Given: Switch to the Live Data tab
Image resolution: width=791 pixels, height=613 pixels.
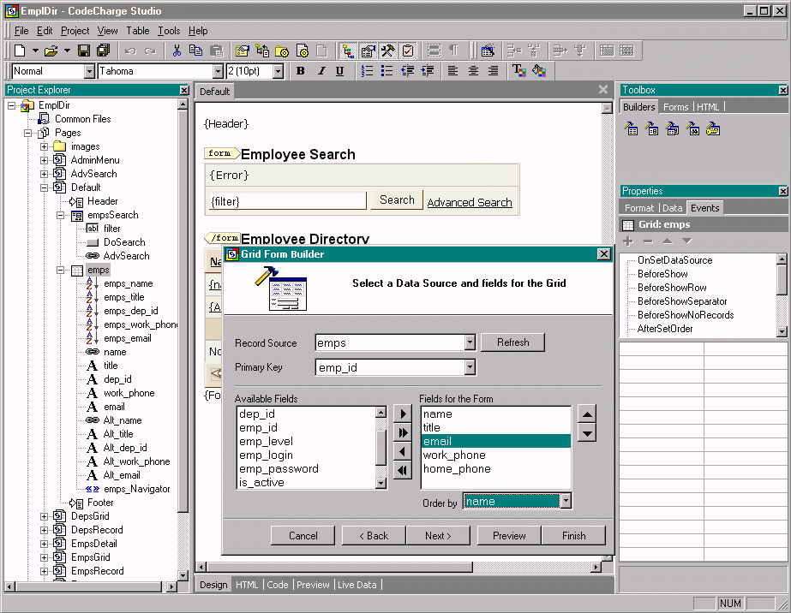Looking at the screenshot, I should pyautogui.click(x=357, y=585).
